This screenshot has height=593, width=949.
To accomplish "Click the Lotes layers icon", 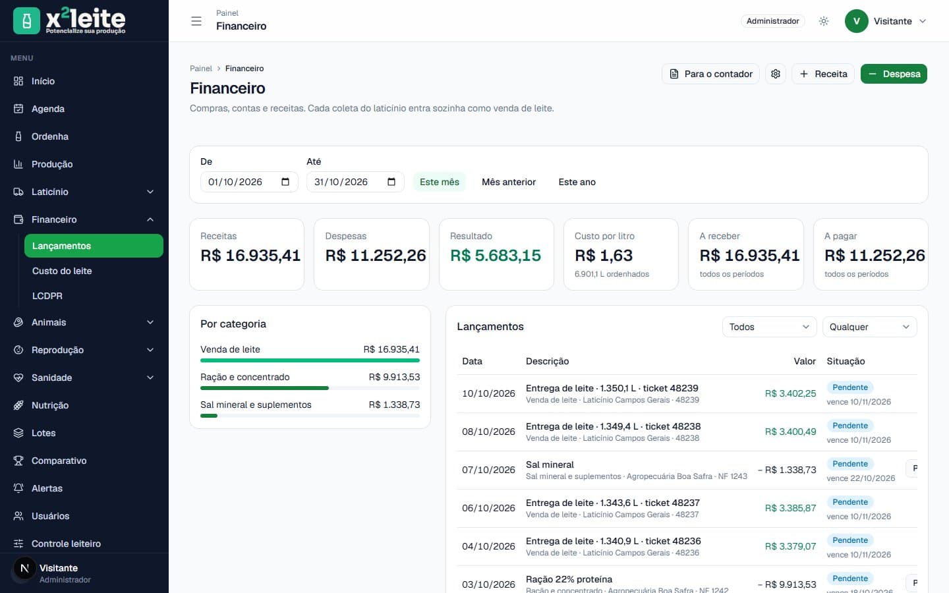I will [x=18, y=433].
